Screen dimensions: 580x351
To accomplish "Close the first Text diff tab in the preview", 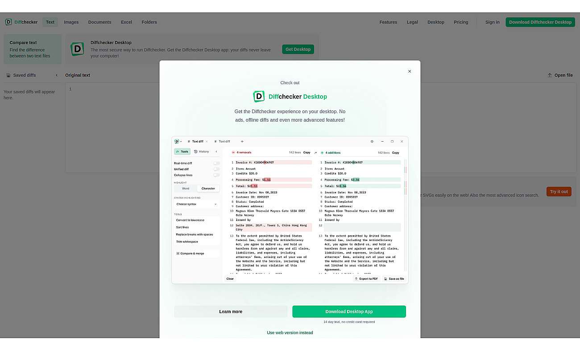I will click(x=207, y=141).
